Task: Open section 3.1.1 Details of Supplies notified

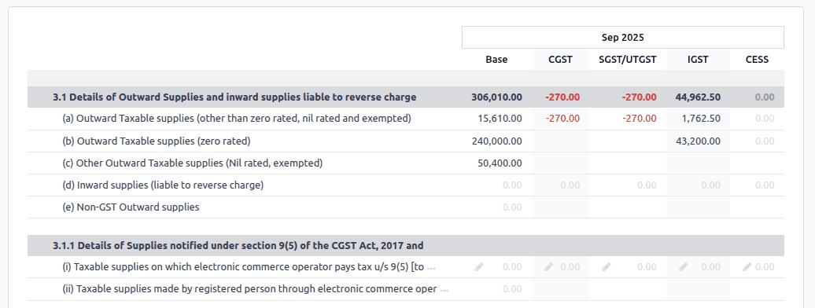Action: tap(238, 246)
